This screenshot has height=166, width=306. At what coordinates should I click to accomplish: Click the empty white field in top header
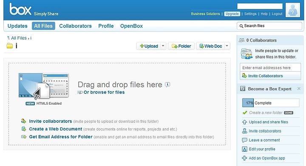[x=260, y=6]
